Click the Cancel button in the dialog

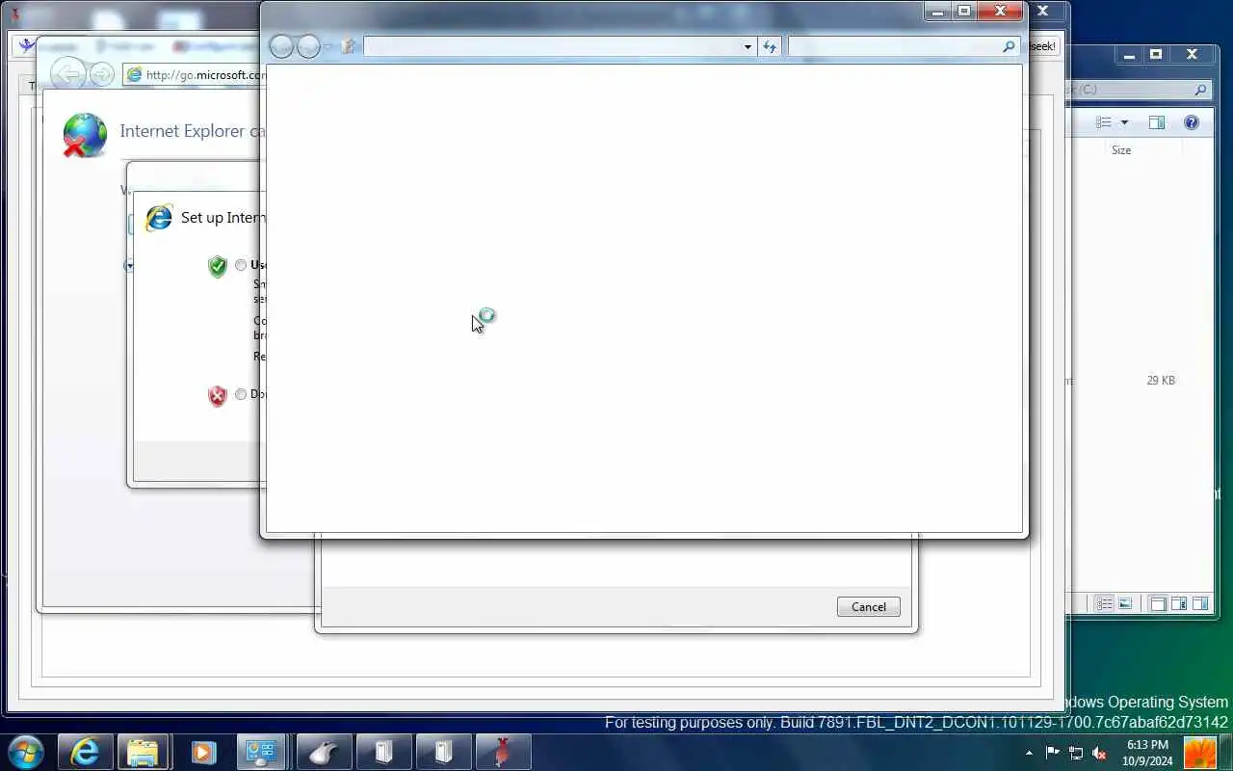869,606
